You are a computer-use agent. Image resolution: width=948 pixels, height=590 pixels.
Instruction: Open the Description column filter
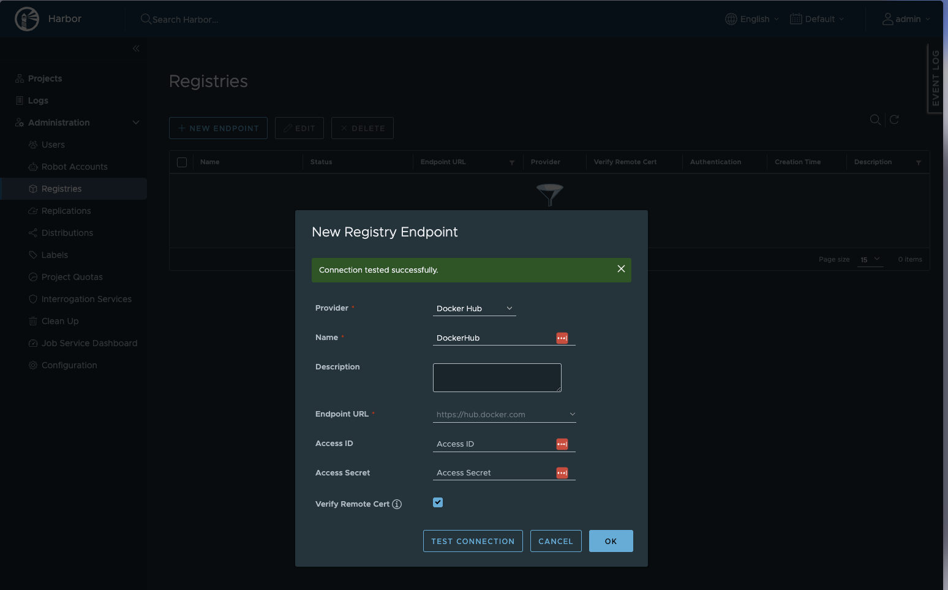[919, 162]
